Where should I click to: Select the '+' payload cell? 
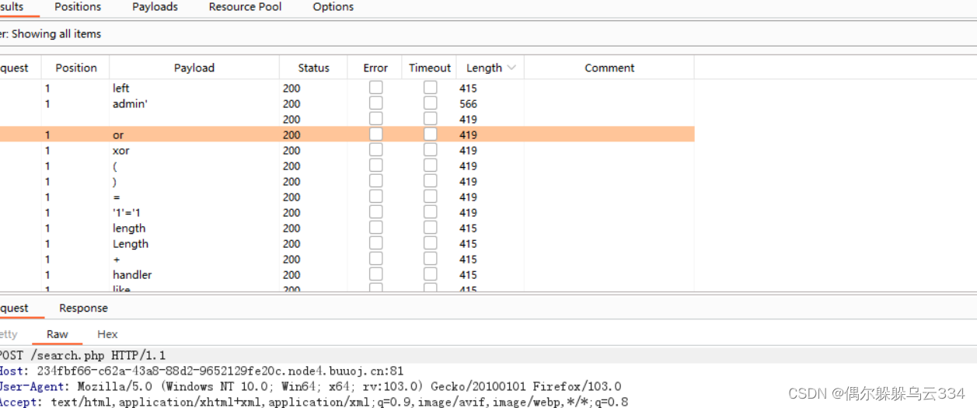[194, 259]
